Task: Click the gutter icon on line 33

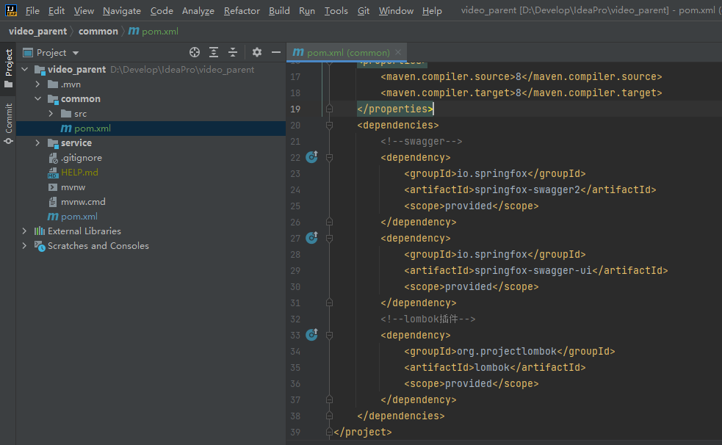Action: coord(311,335)
